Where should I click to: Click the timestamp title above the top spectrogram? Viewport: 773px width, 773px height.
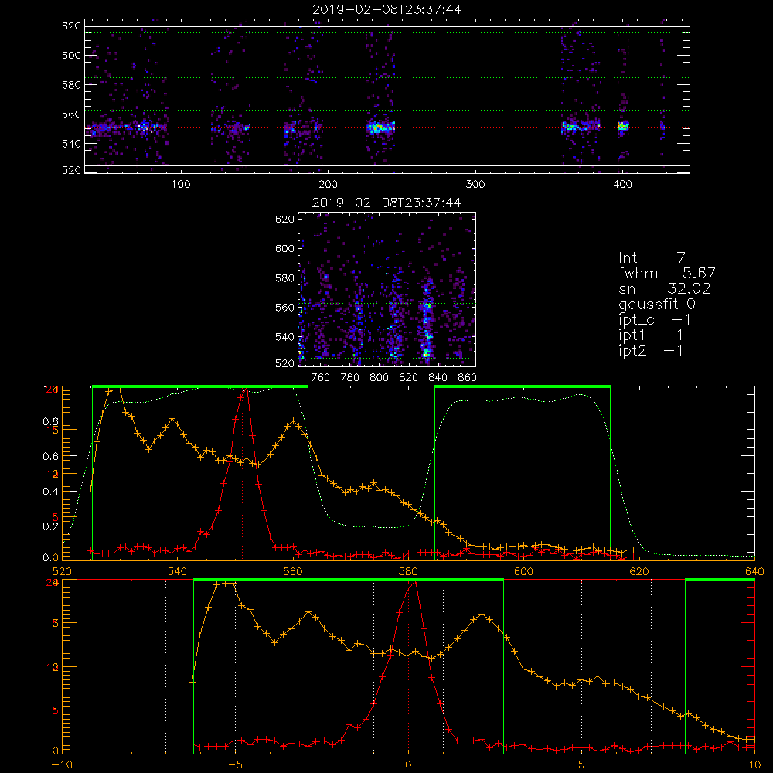point(386,9)
